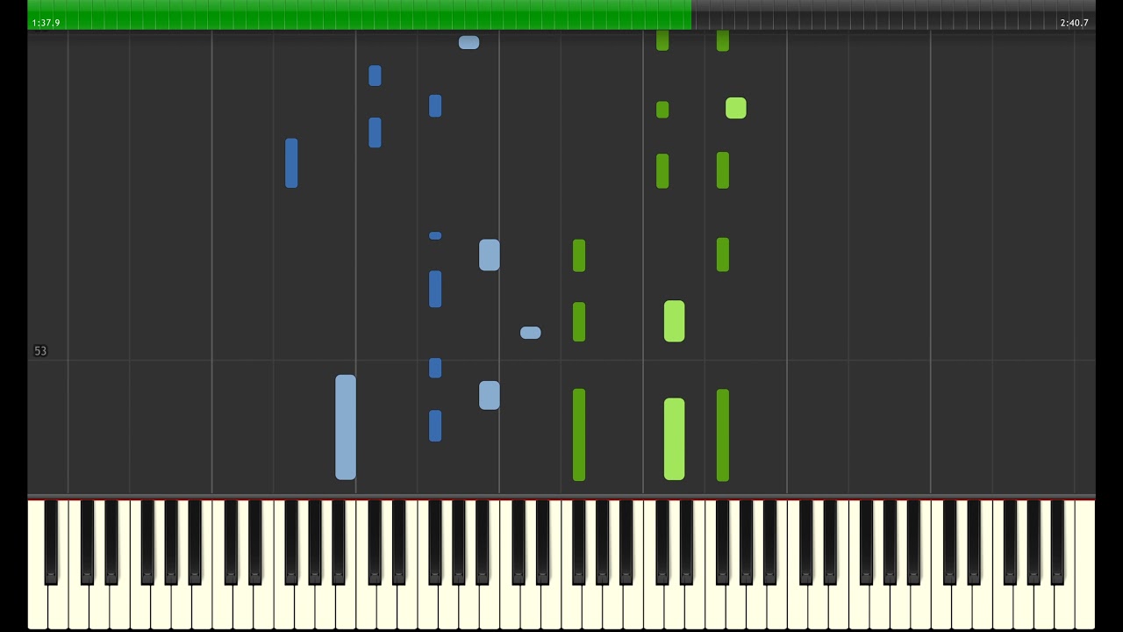Click the small light blue note just above the measure line
The height and width of the screenshot is (632, 1123).
coord(531,333)
